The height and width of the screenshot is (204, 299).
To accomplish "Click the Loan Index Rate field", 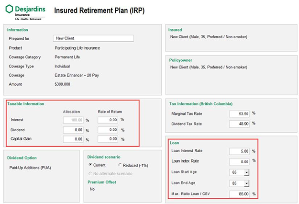I will click(239, 162).
